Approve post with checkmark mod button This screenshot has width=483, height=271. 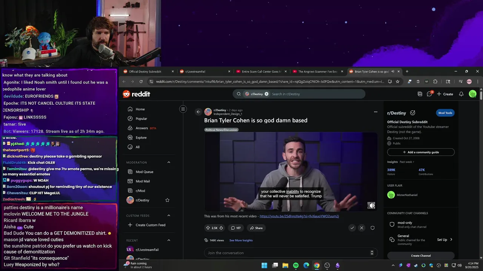[x=352, y=228]
